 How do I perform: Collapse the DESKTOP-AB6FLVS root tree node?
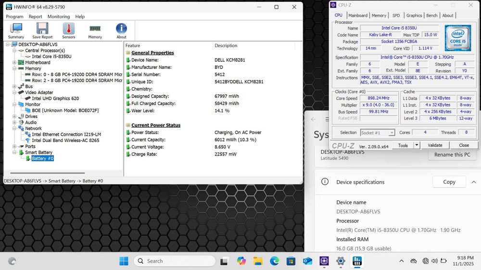8,44
